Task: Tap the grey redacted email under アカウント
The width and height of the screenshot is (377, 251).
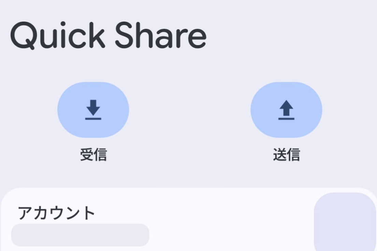Action: [x=80, y=235]
